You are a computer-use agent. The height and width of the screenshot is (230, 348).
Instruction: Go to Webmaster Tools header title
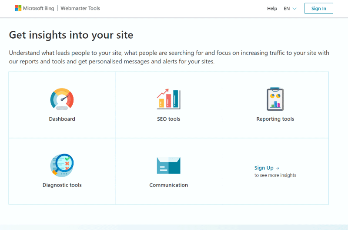tap(80, 8)
